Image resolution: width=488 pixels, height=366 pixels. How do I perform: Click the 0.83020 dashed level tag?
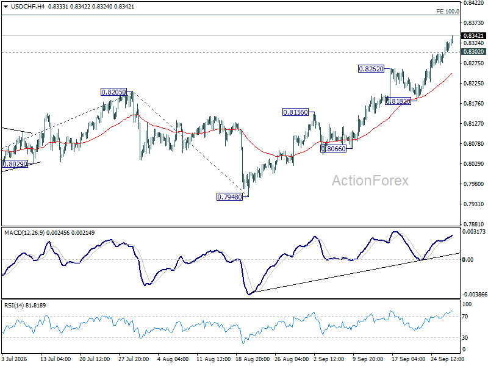click(473, 52)
